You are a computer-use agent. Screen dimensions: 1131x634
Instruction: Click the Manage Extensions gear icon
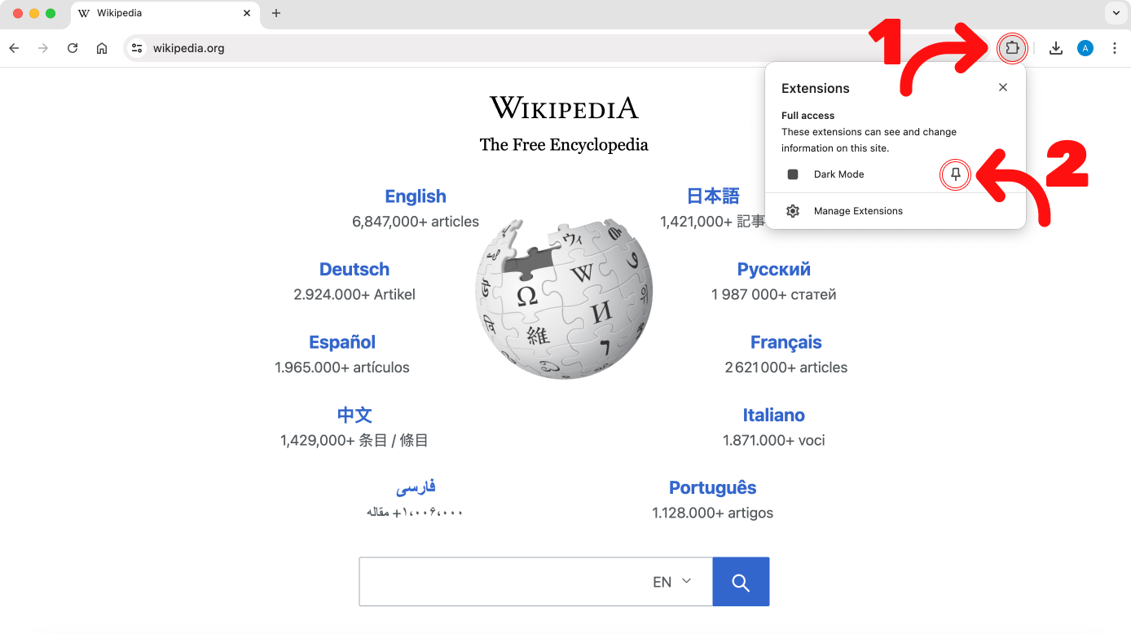(x=793, y=211)
